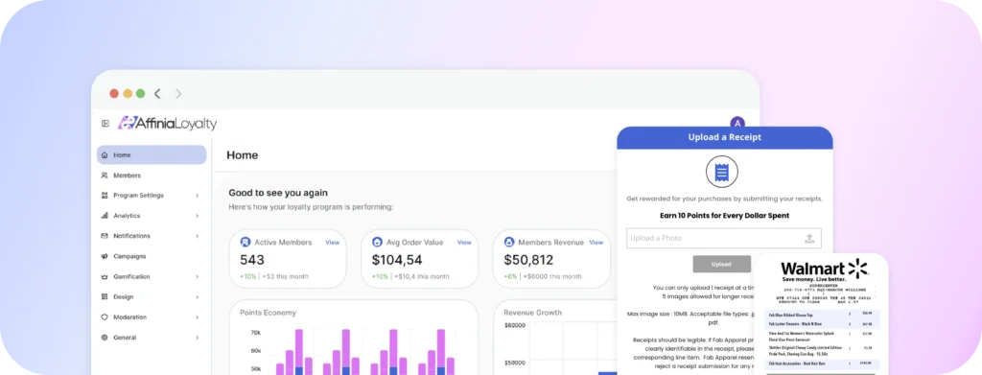Click the Analytics bar chart icon
The image size is (982, 375).
tap(105, 216)
